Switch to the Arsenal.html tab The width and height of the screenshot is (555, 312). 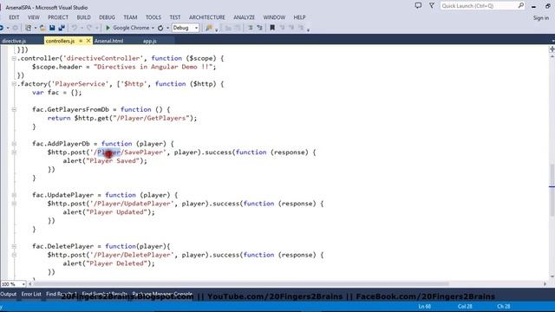pyautogui.click(x=109, y=41)
